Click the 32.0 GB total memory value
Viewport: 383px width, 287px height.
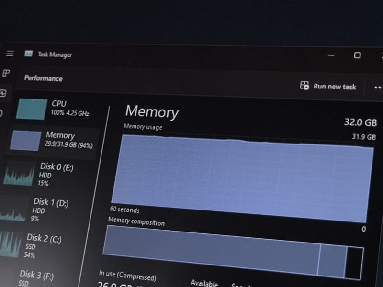pyautogui.click(x=360, y=122)
